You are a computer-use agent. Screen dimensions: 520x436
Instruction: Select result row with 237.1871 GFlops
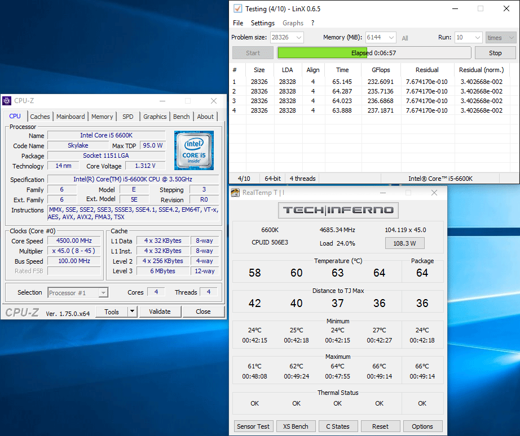point(370,110)
